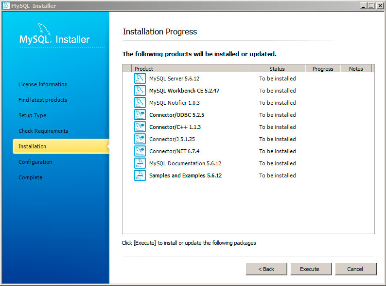The image size is (386, 286).
Task: Click the Notes column header
Action: [x=356, y=69]
